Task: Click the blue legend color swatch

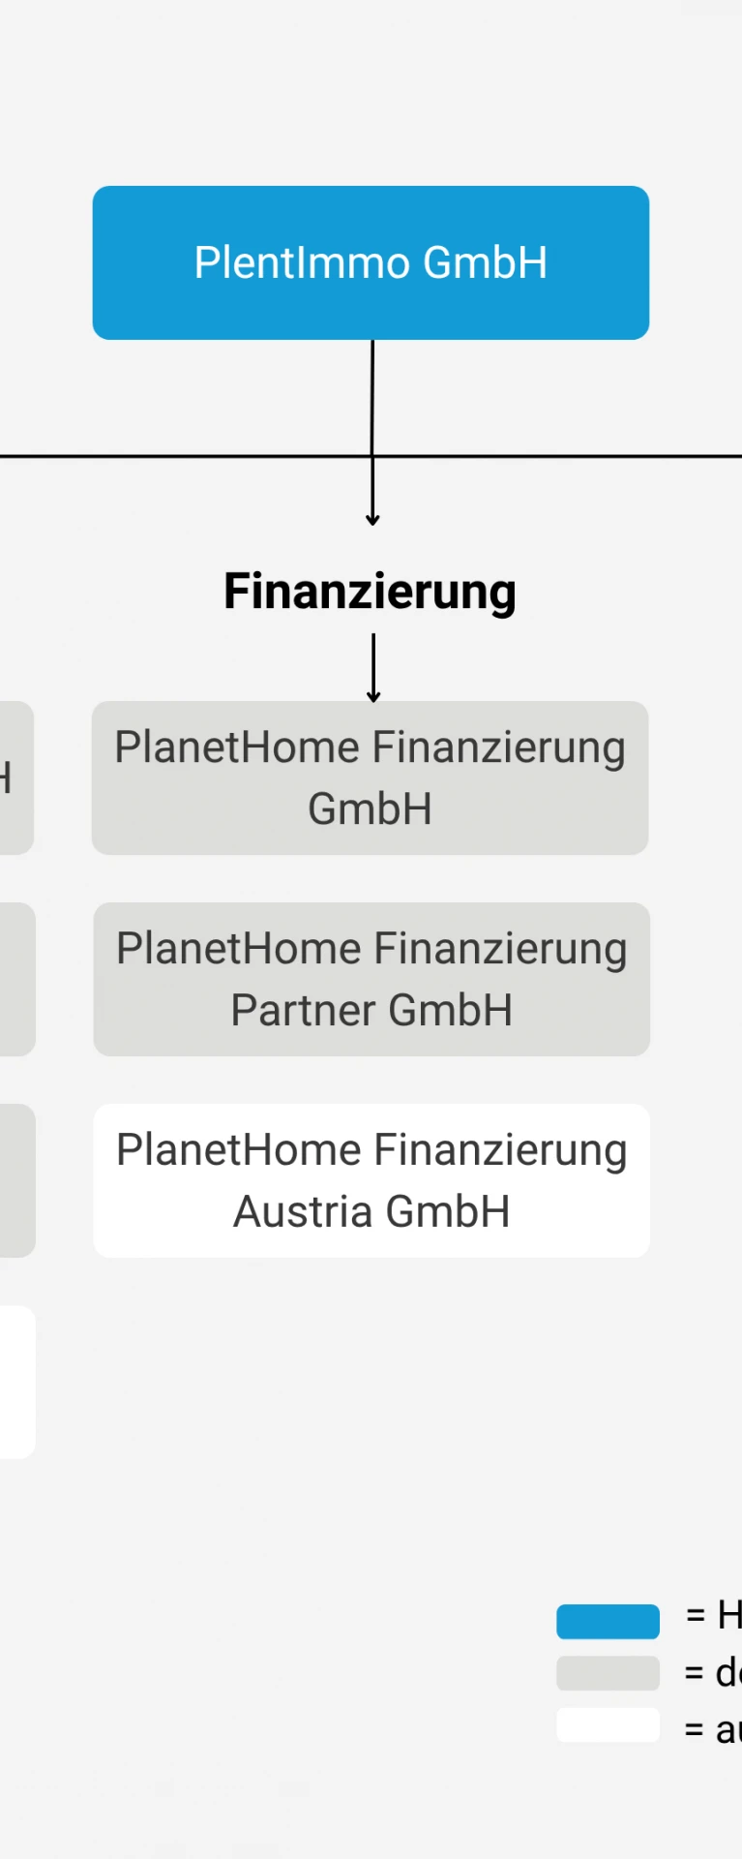Action: [x=608, y=1621]
